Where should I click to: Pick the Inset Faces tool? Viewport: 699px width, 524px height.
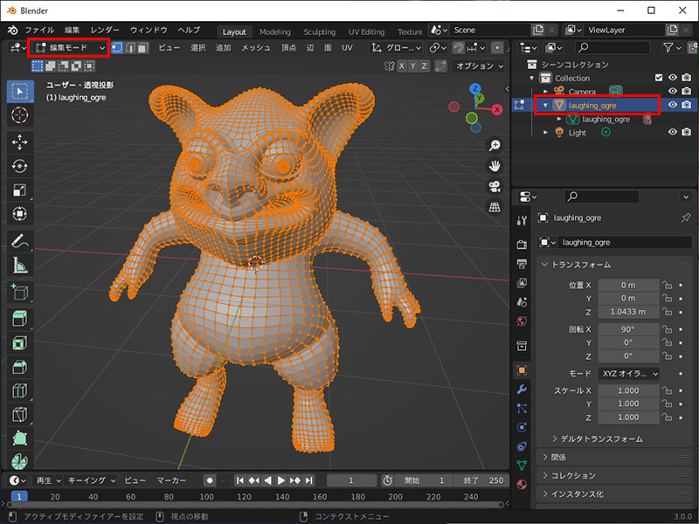coord(19,343)
